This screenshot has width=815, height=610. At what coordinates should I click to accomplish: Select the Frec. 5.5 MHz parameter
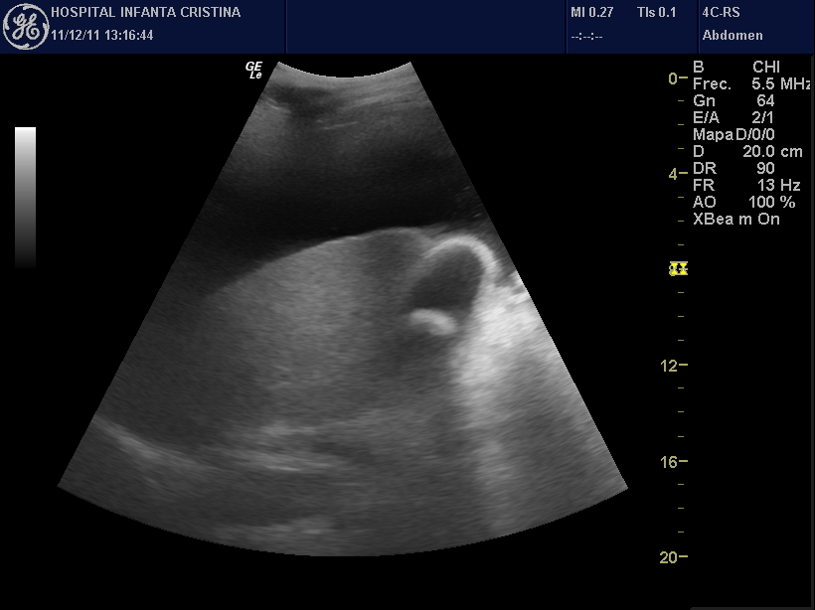point(751,84)
